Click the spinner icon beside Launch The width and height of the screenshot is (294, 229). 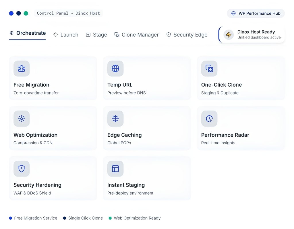56,35
